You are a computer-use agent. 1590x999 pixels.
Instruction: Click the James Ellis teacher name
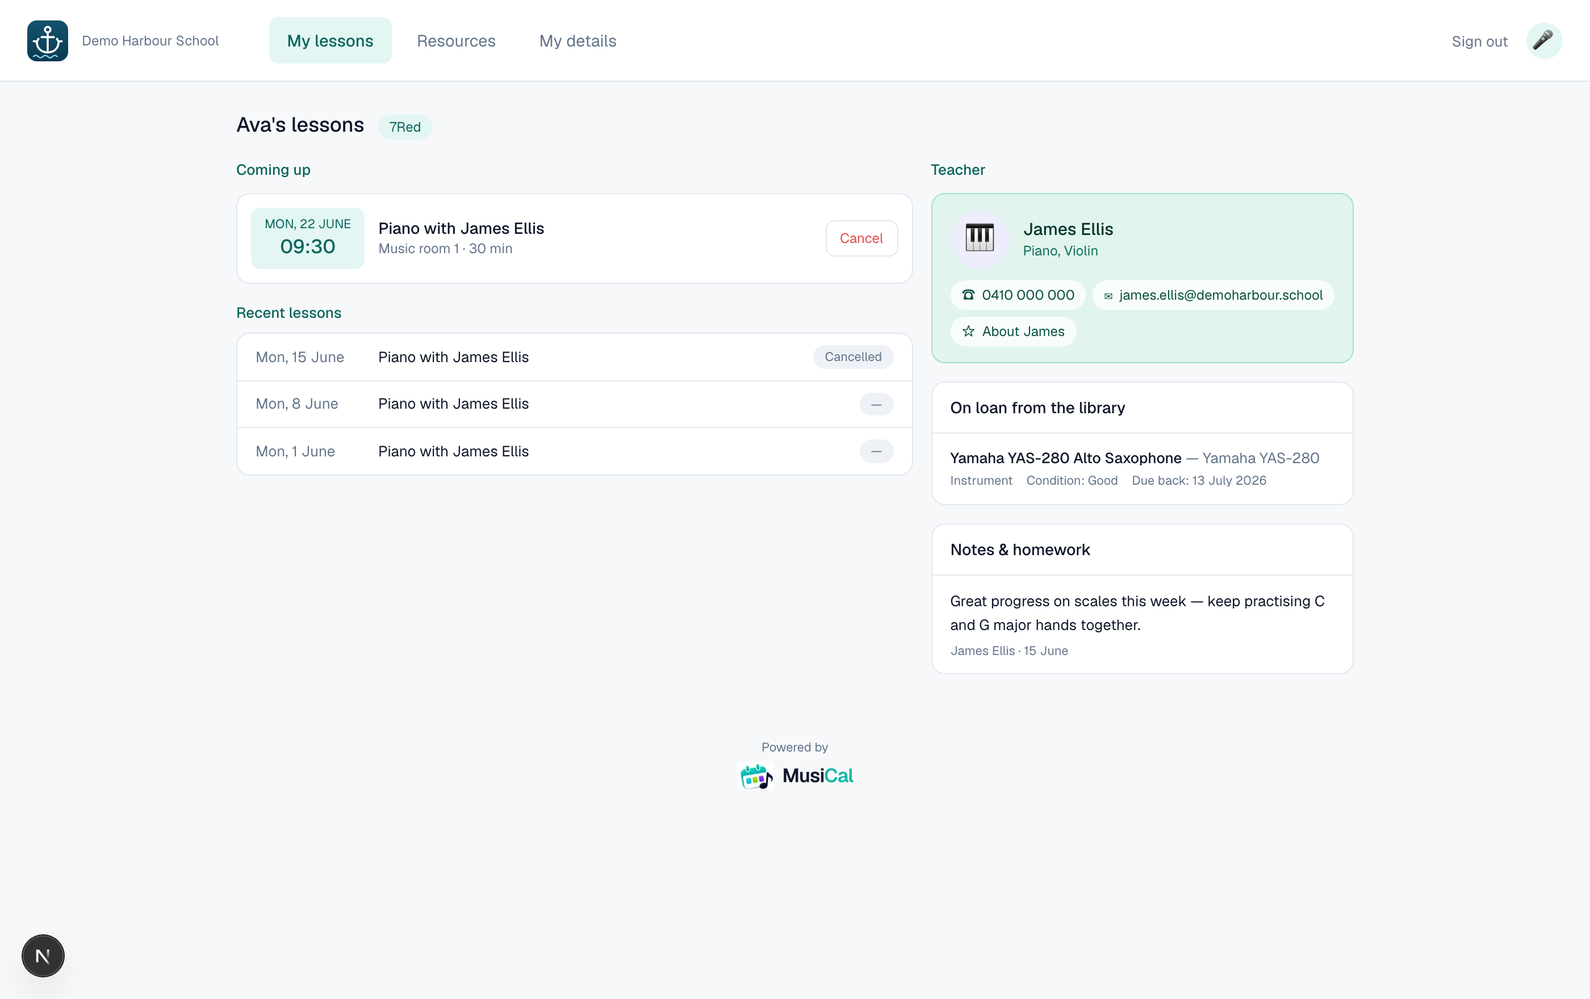coord(1068,229)
